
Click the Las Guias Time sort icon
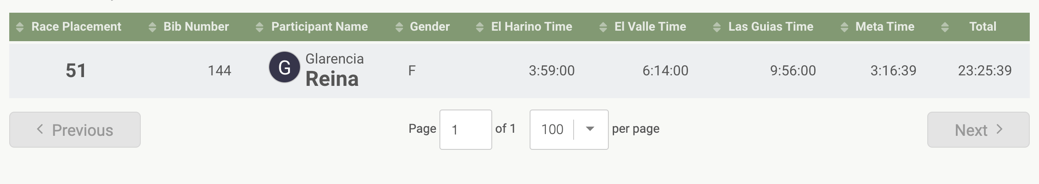click(717, 27)
